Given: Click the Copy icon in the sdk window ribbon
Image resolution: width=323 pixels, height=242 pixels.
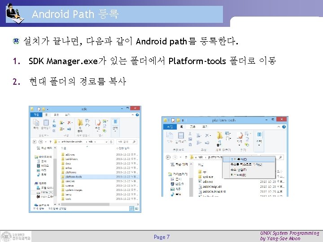Looking at the screenshot, I should click(x=36, y=123).
